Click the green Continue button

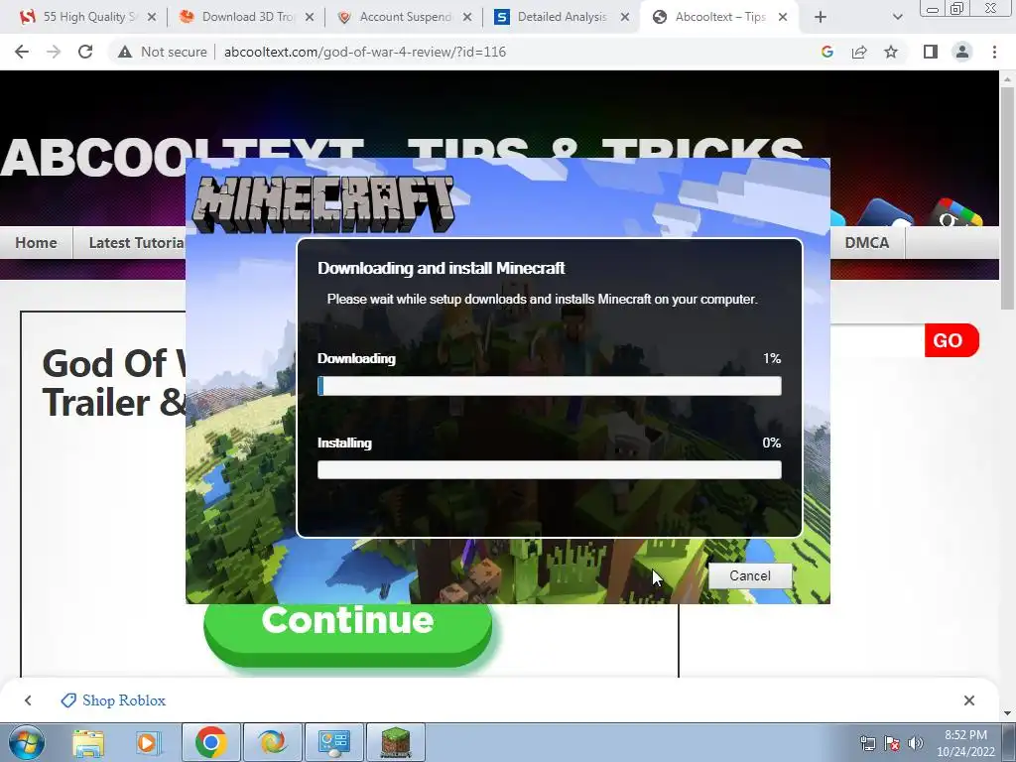pos(348,633)
